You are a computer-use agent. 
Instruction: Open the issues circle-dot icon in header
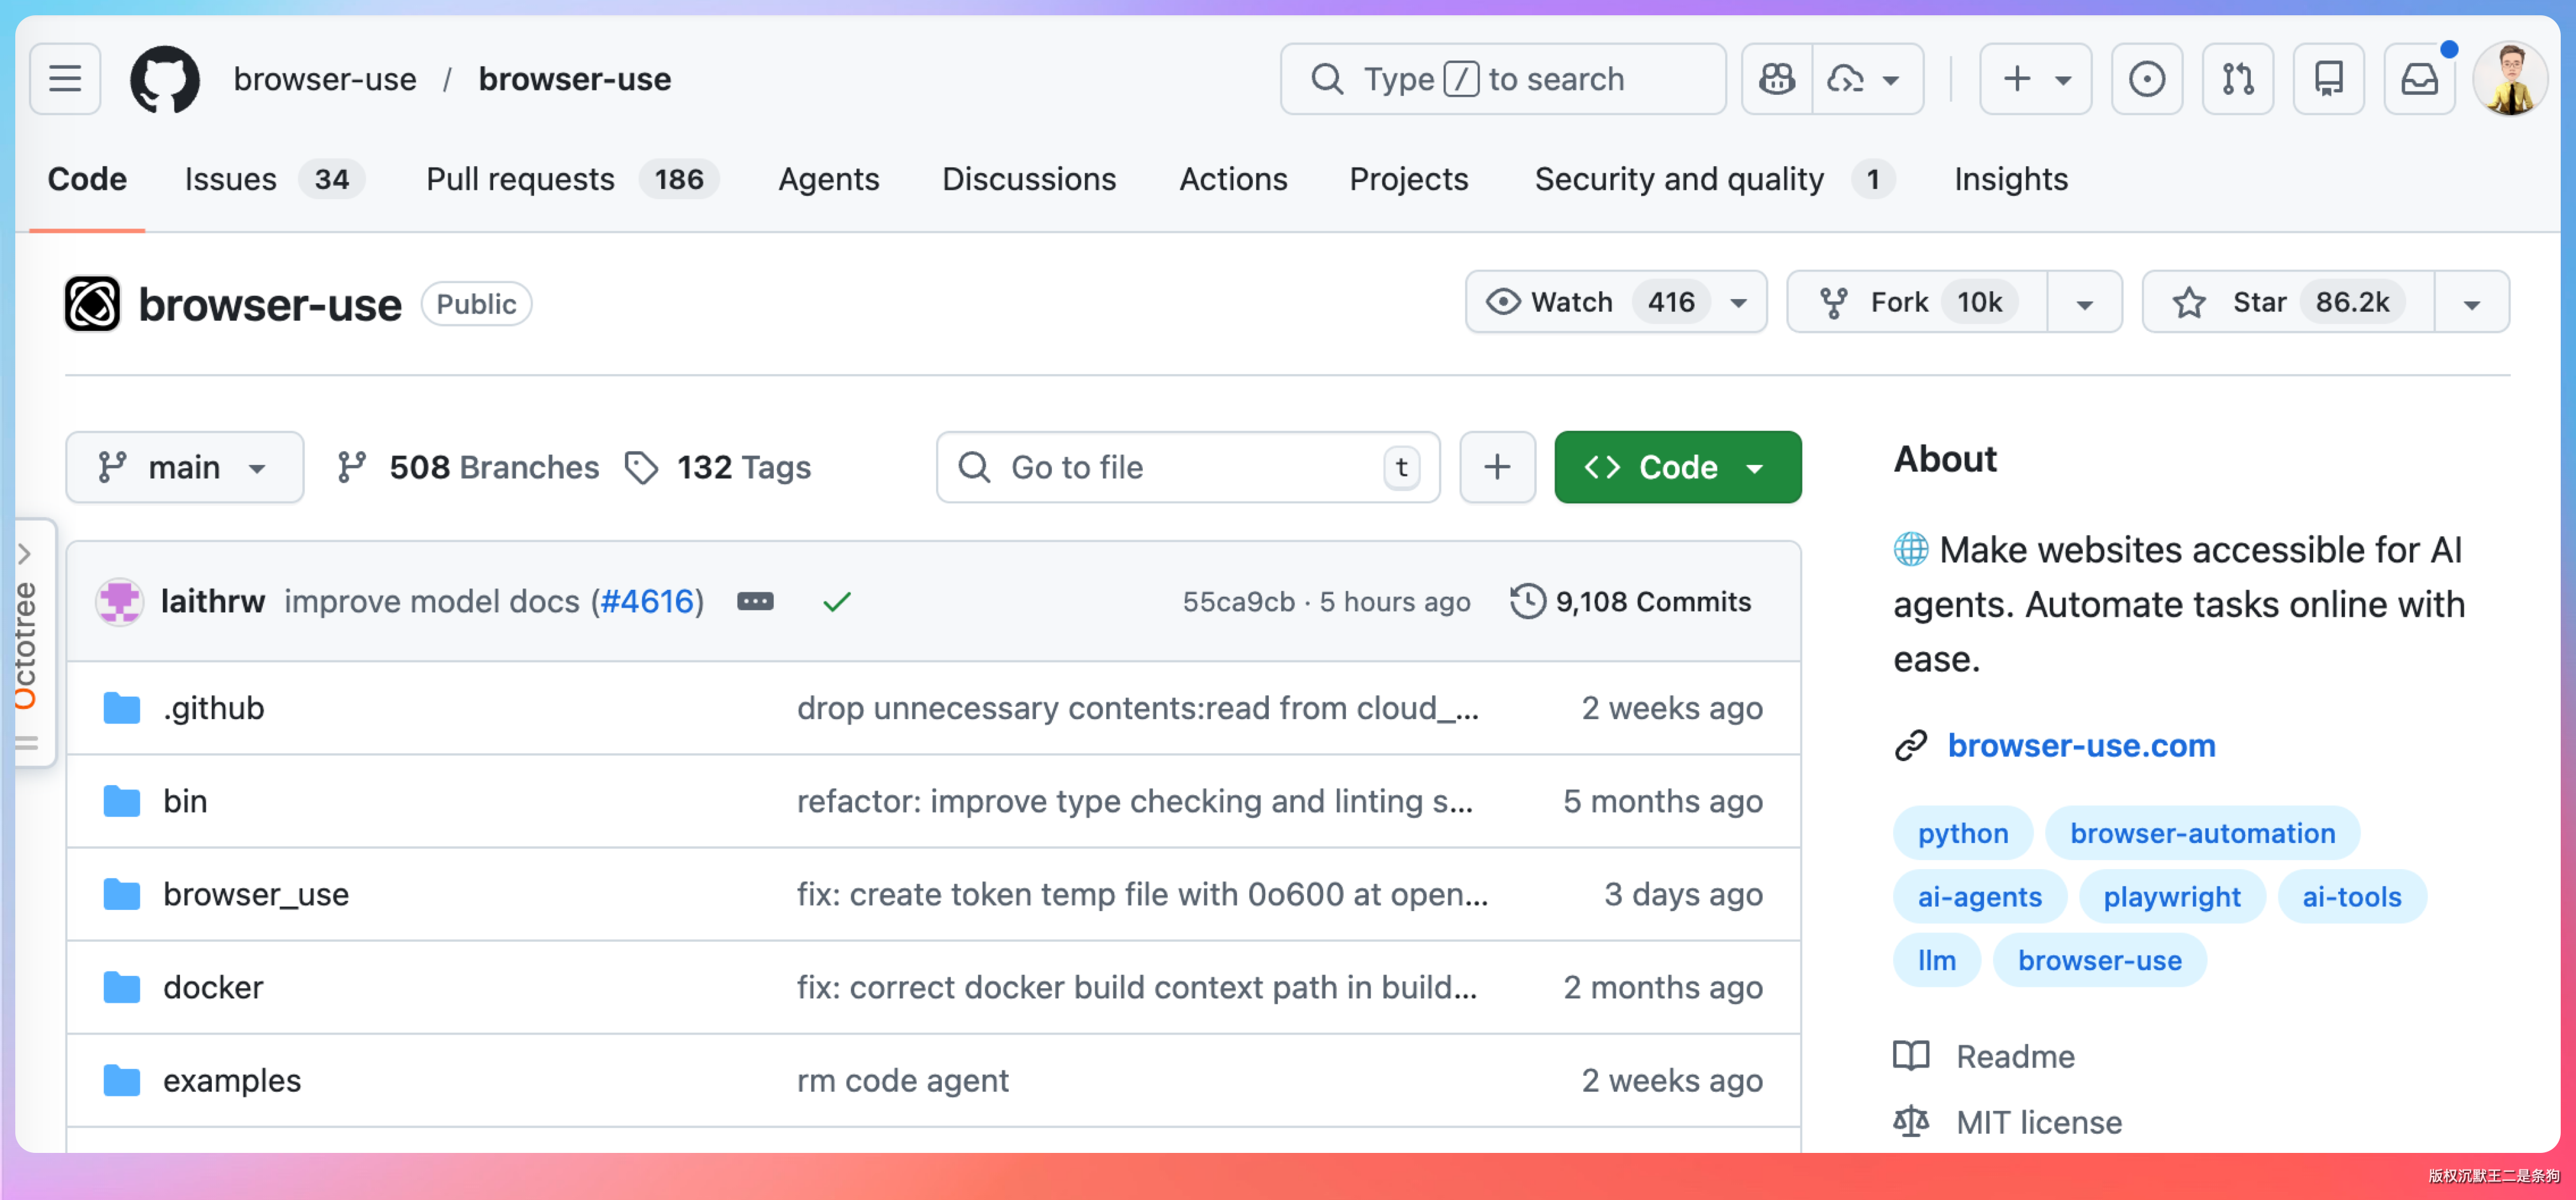(x=2146, y=78)
